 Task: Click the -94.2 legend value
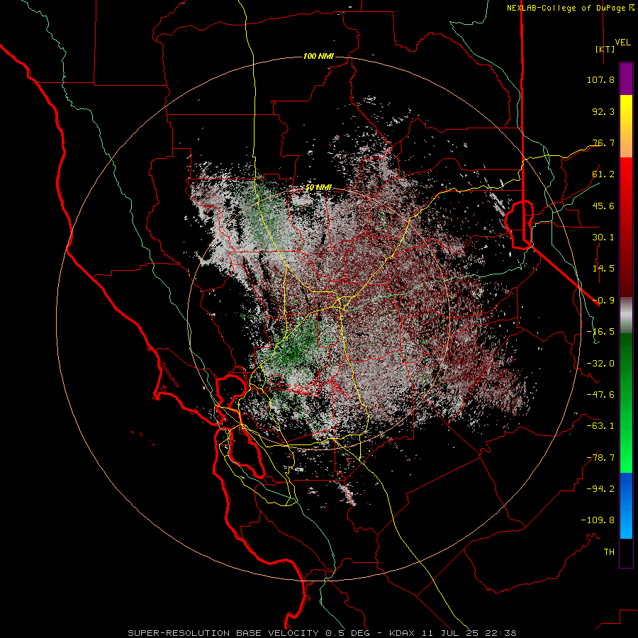600,489
